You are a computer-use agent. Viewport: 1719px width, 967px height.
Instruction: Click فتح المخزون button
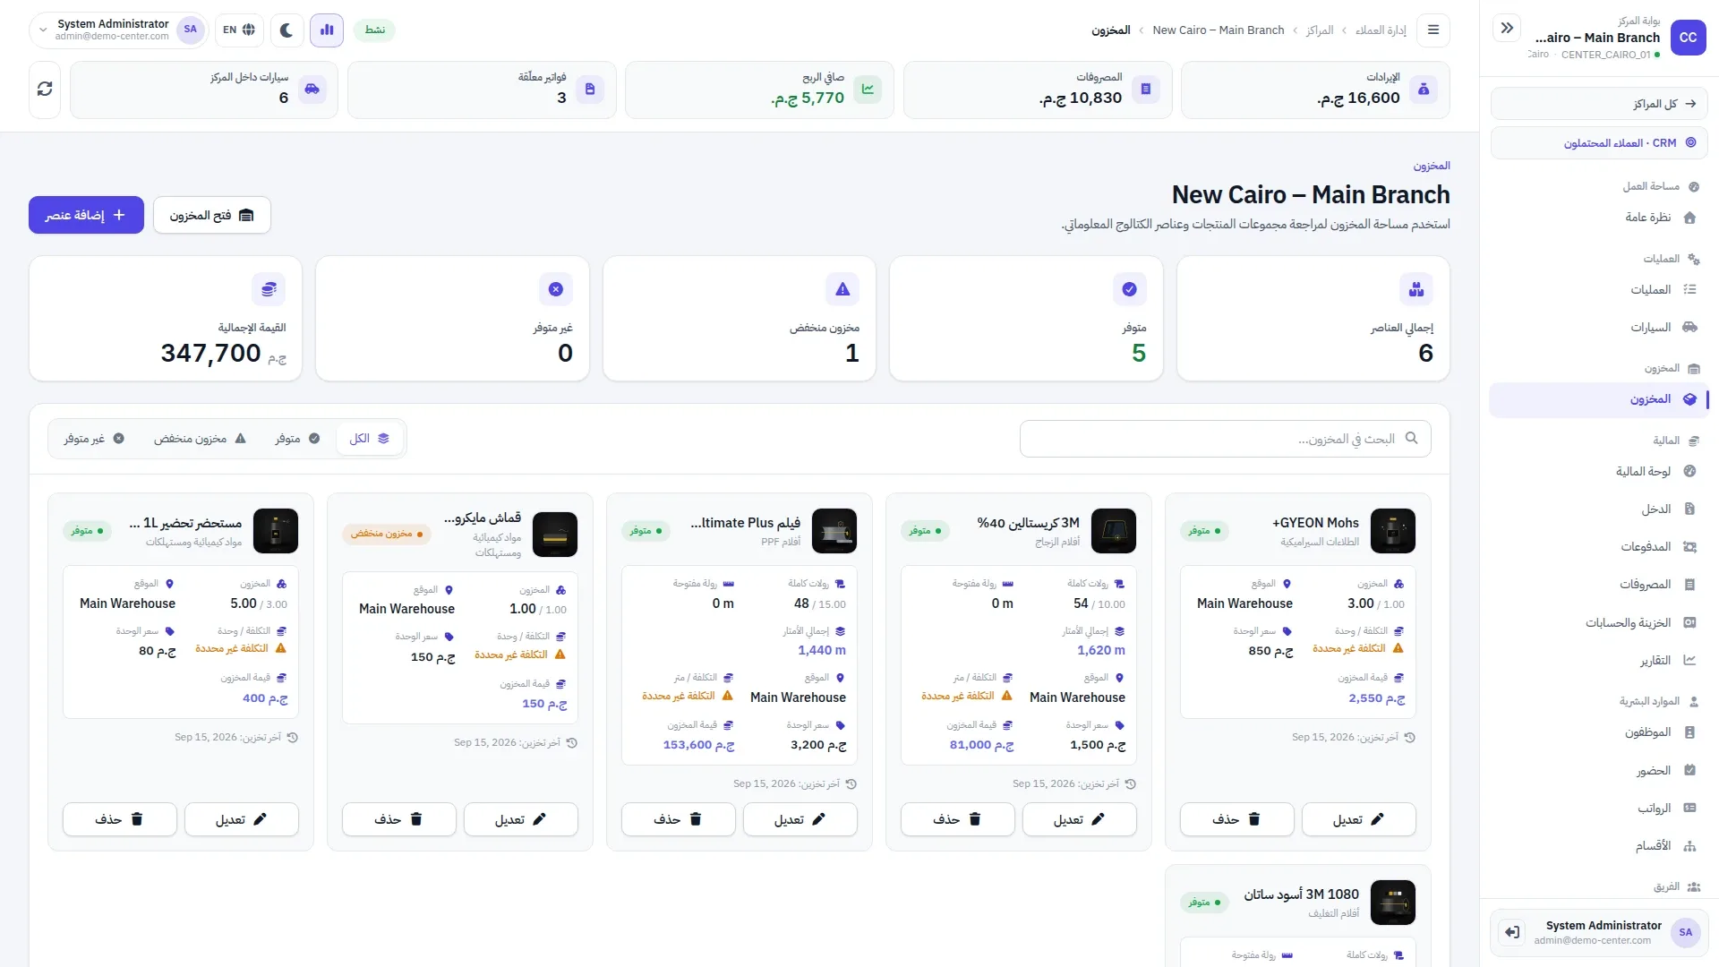[x=212, y=215]
